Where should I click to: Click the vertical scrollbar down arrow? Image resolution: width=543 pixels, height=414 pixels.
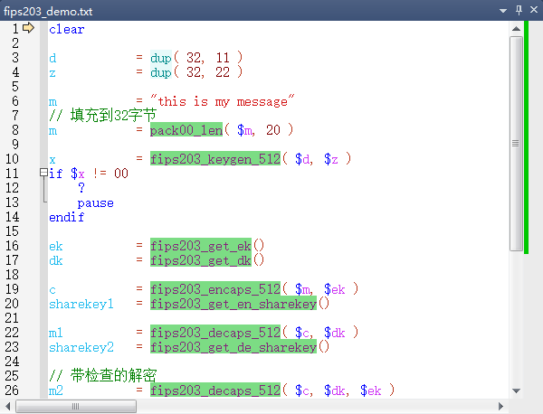pyautogui.click(x=516, y=390)
